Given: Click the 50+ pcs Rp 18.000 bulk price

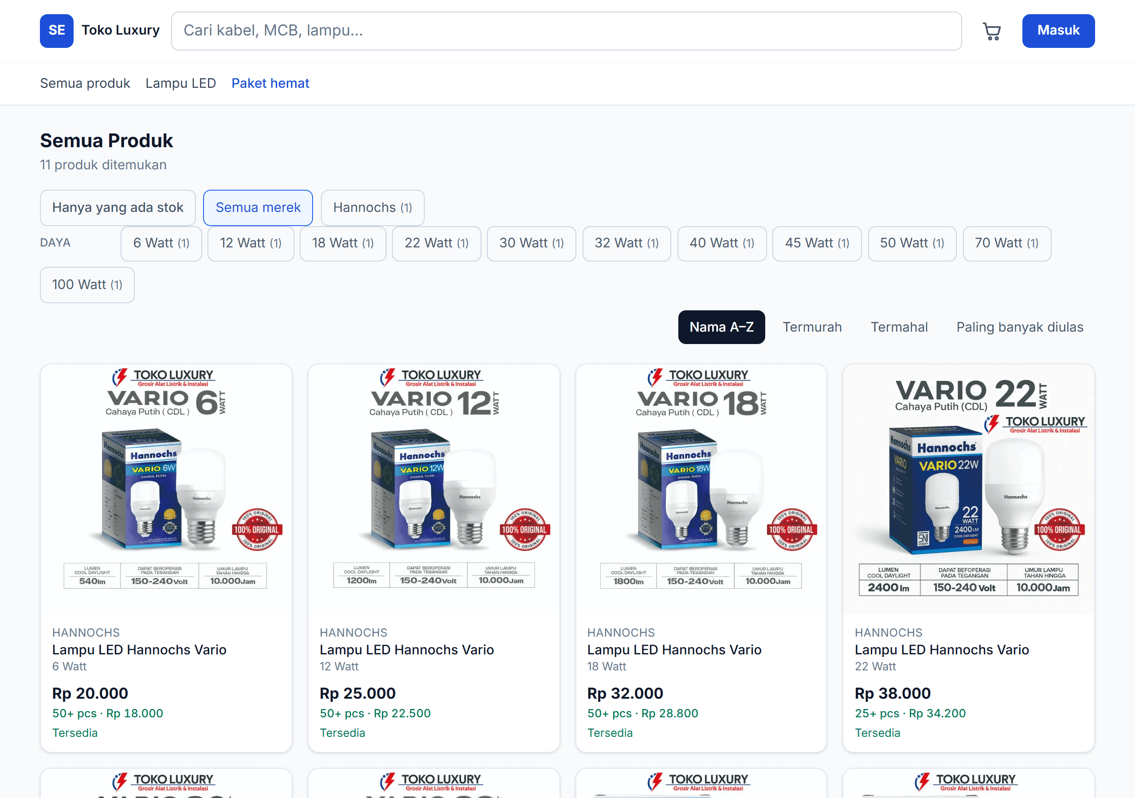Looking at the screenshot, I should point(108,713).
